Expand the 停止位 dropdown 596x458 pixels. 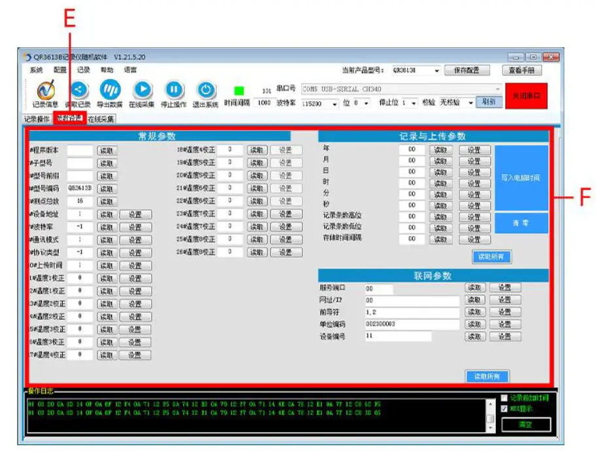tap(413, 103)
